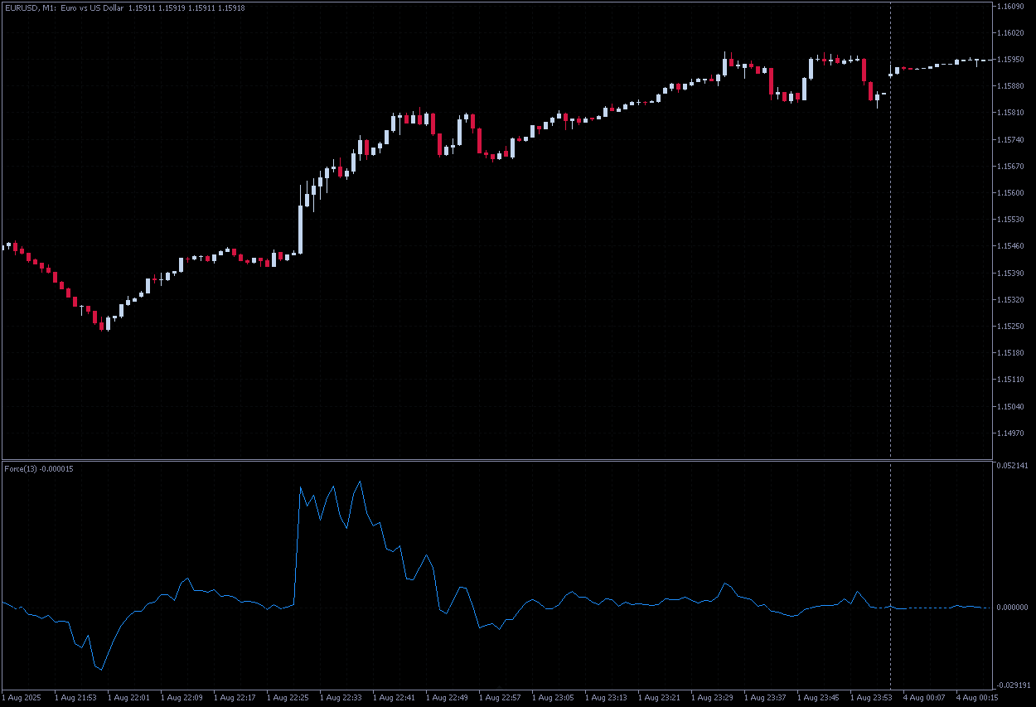Click the divider between chart and indicator
The height and width of the screenshot is (707, 1036).
point(497,460)
